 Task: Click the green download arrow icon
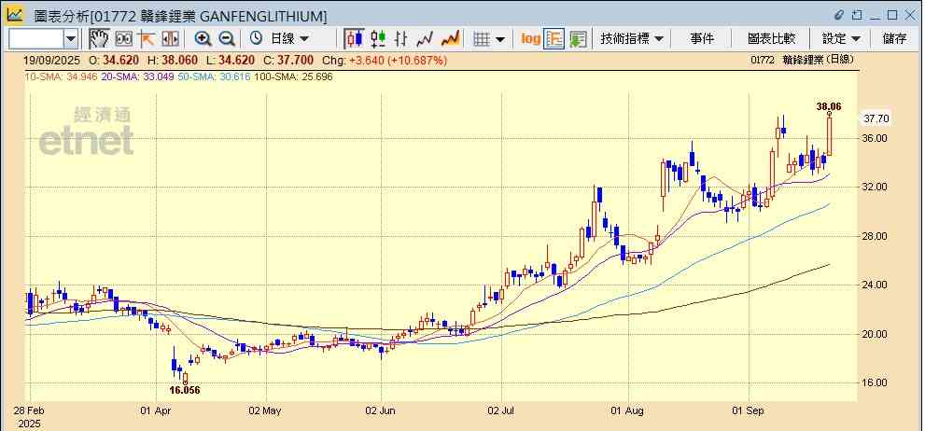tap(578, 39)
